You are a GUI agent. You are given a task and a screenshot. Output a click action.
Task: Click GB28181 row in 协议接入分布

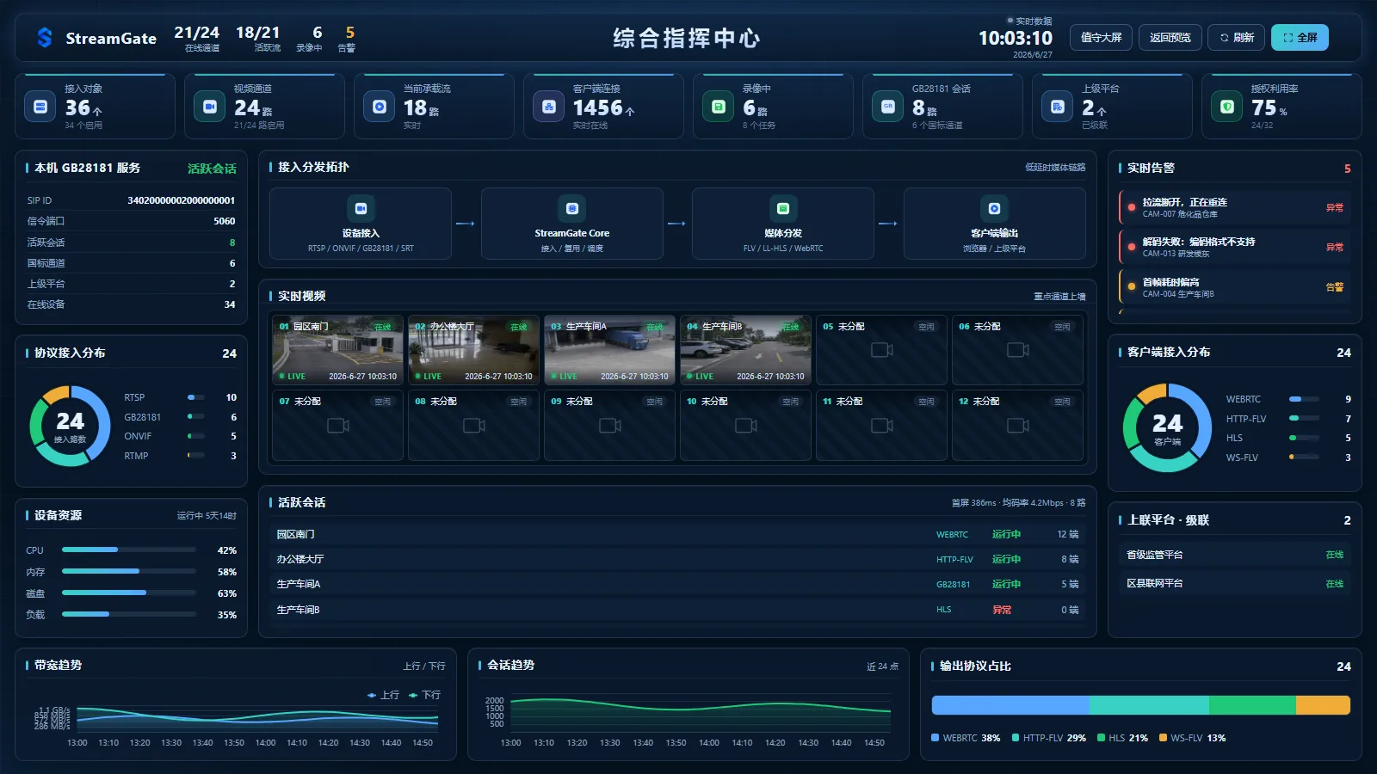180,417
